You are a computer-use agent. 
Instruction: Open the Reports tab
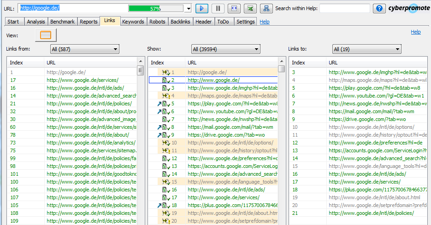tap(89, 22)
